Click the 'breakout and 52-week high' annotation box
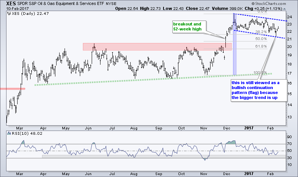This screenshot has height=177, width=298. [189, 27]
